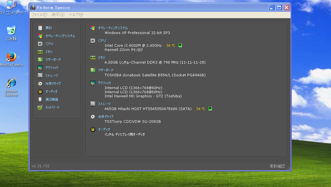Click the メモリ RAM icon in sidebar
Viewport: 331px width, 187px height.
click(x=40, y=52)
